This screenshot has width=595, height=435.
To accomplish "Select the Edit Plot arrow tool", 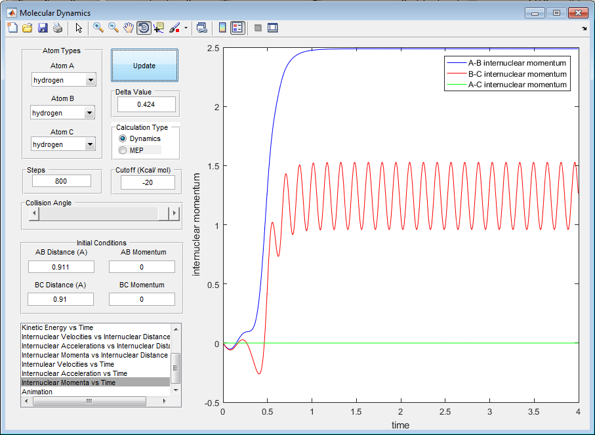I will pos(79,28).
